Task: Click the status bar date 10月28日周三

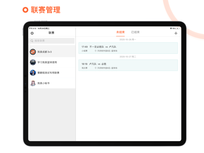Action: (x=43, y=28)
